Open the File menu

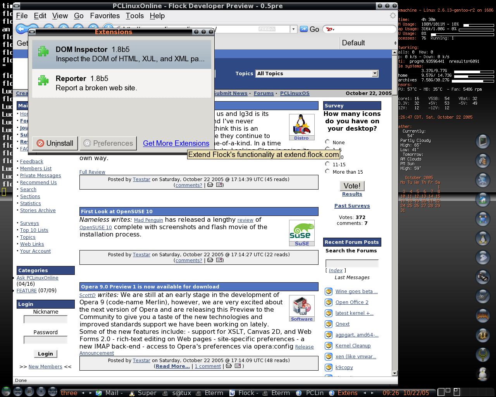coord(22,16)
